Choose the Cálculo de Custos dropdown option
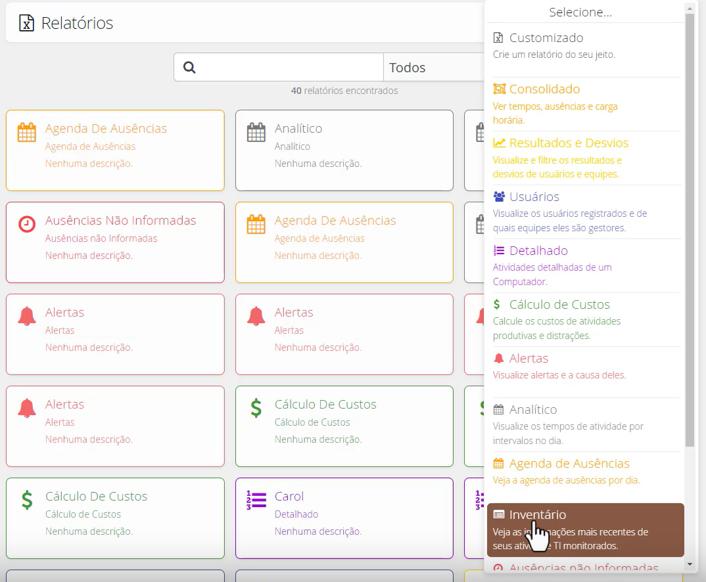Viewport: 706px width, 582px height. tap(584, 319)
